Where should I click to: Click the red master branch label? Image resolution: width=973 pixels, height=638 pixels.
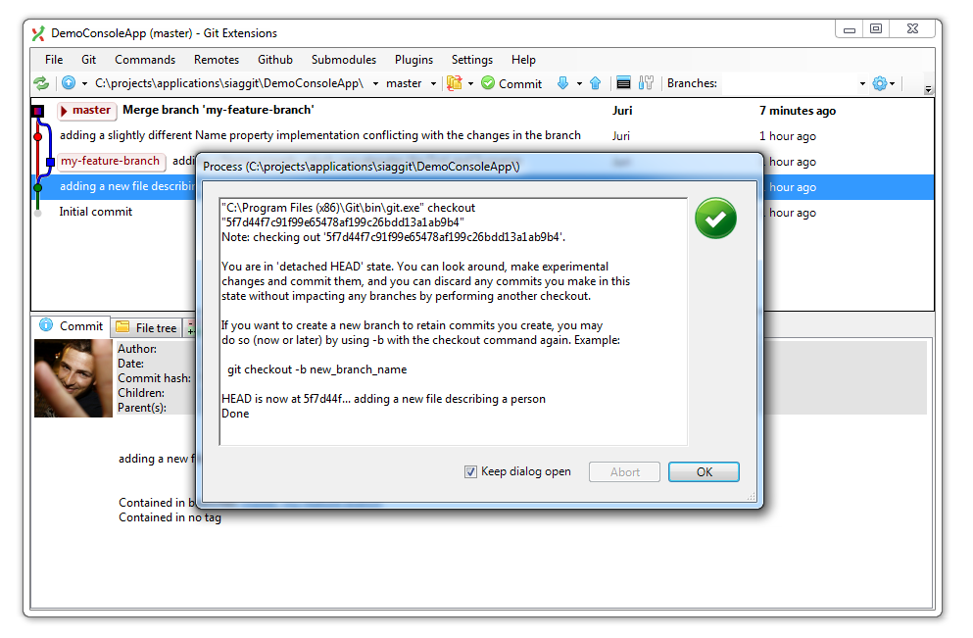[x=87, y=111]
